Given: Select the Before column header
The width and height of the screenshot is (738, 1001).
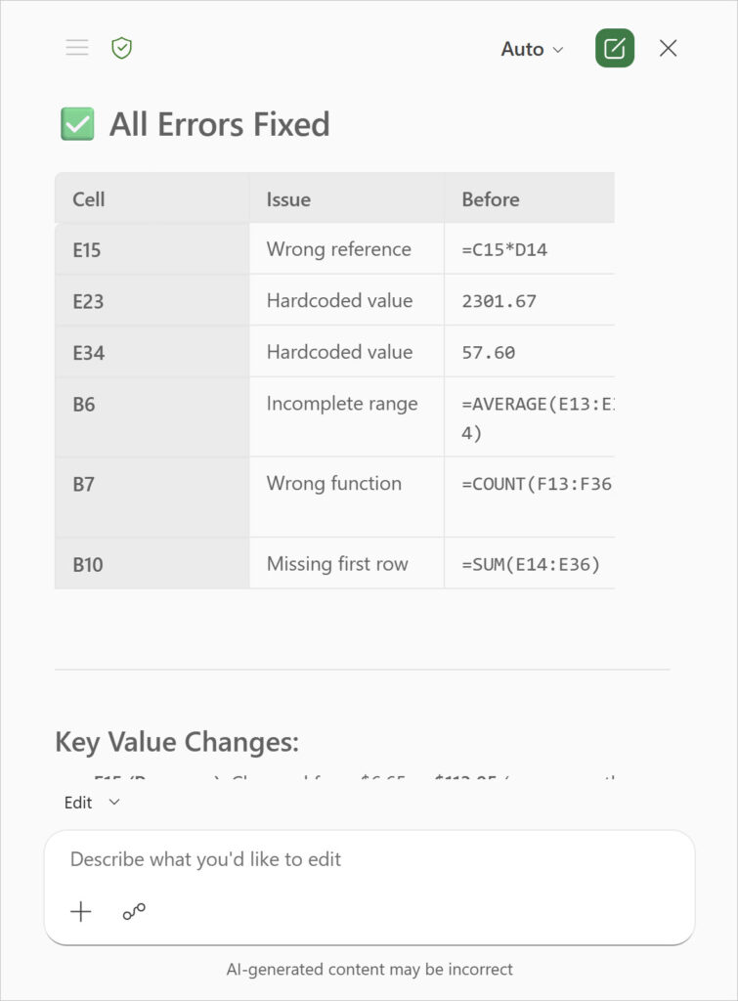Looking at the screenshot, I should (491, 199).
